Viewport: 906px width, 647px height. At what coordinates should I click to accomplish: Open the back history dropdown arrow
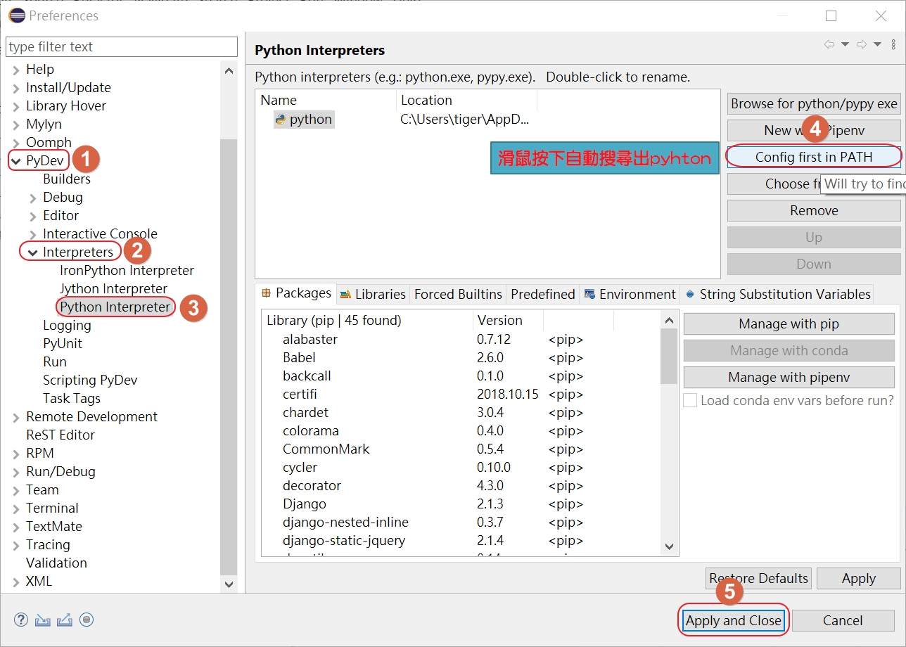point(845,44)
